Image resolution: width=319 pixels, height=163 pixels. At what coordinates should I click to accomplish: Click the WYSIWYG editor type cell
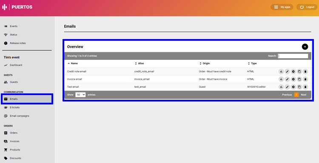tap(256, 87)
